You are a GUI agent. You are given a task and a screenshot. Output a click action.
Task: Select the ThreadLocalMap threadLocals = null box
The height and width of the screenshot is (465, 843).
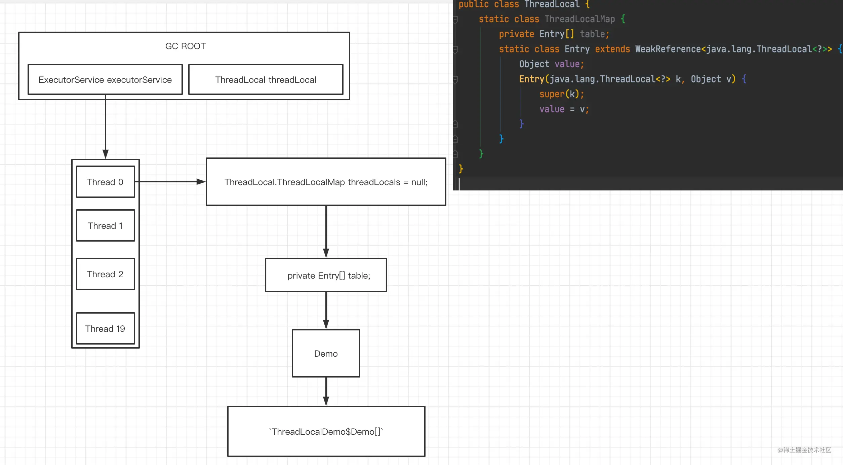pos(326,182)
